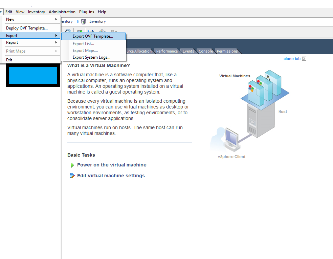This screenshot has width=333, height=259.
Task: Select Deploy OVF Template in the File menu
Action: (x=27, y=28)
